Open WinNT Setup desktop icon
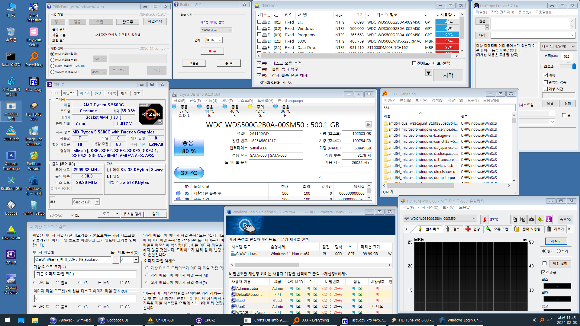 pyautogui.click(x=34, y=208)
